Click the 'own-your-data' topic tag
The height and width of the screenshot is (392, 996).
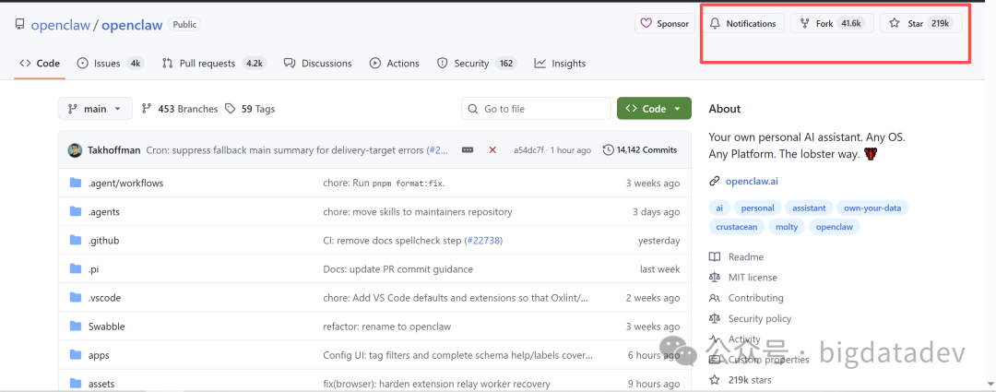[872, 208]
